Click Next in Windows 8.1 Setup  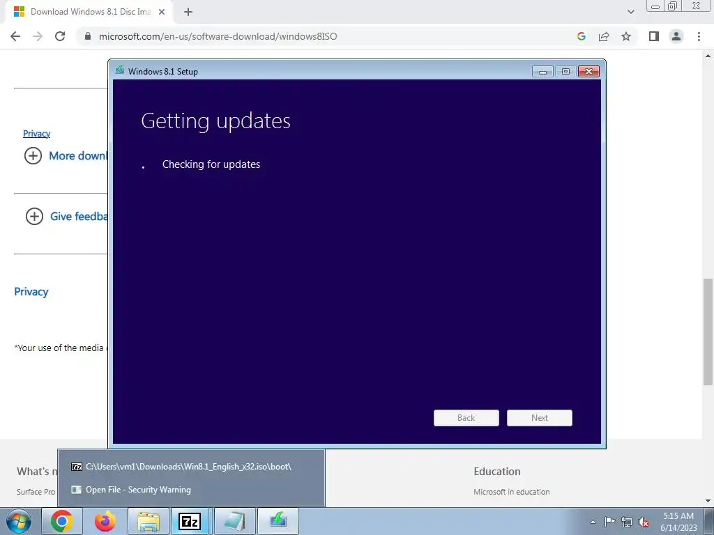(x=540, y=418)
